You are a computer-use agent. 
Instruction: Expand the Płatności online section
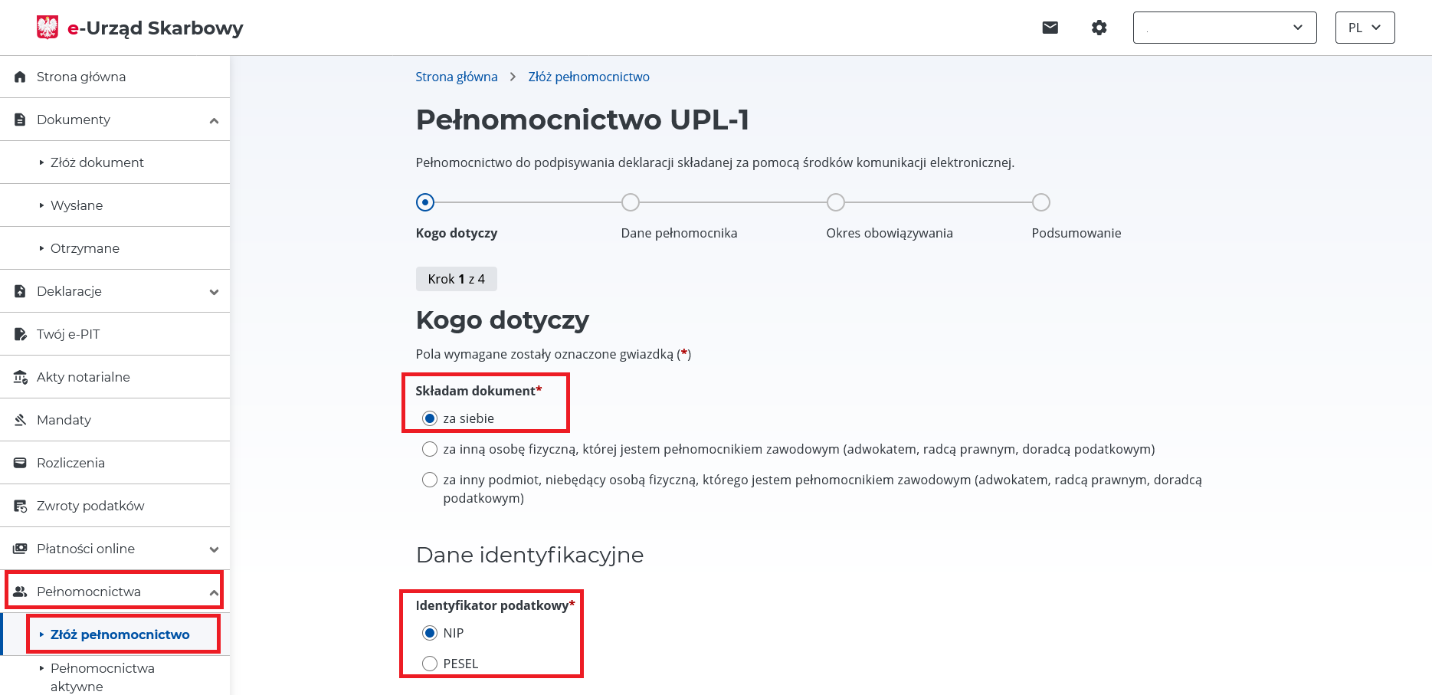click(214, 549)
